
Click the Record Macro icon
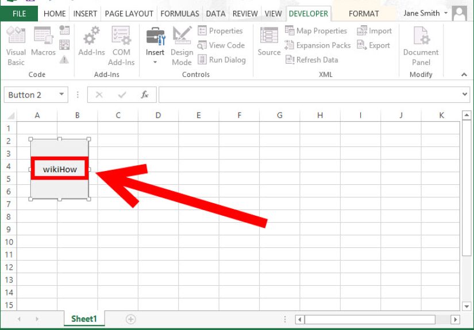64,30
